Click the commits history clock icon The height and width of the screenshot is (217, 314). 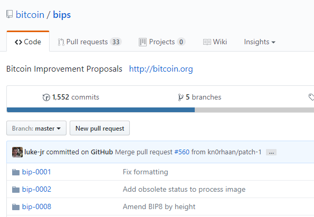[x=46, y=97]
